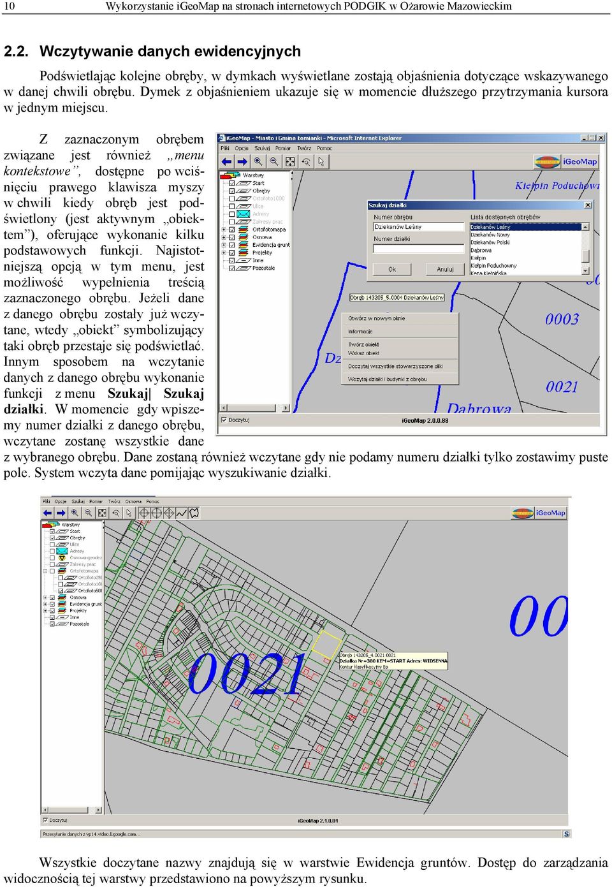Expand the Osnowa layer group in iGeoMap 2.1.0.01
The height and width of the screenshot is (887, 612).
(x=45, y=597)
